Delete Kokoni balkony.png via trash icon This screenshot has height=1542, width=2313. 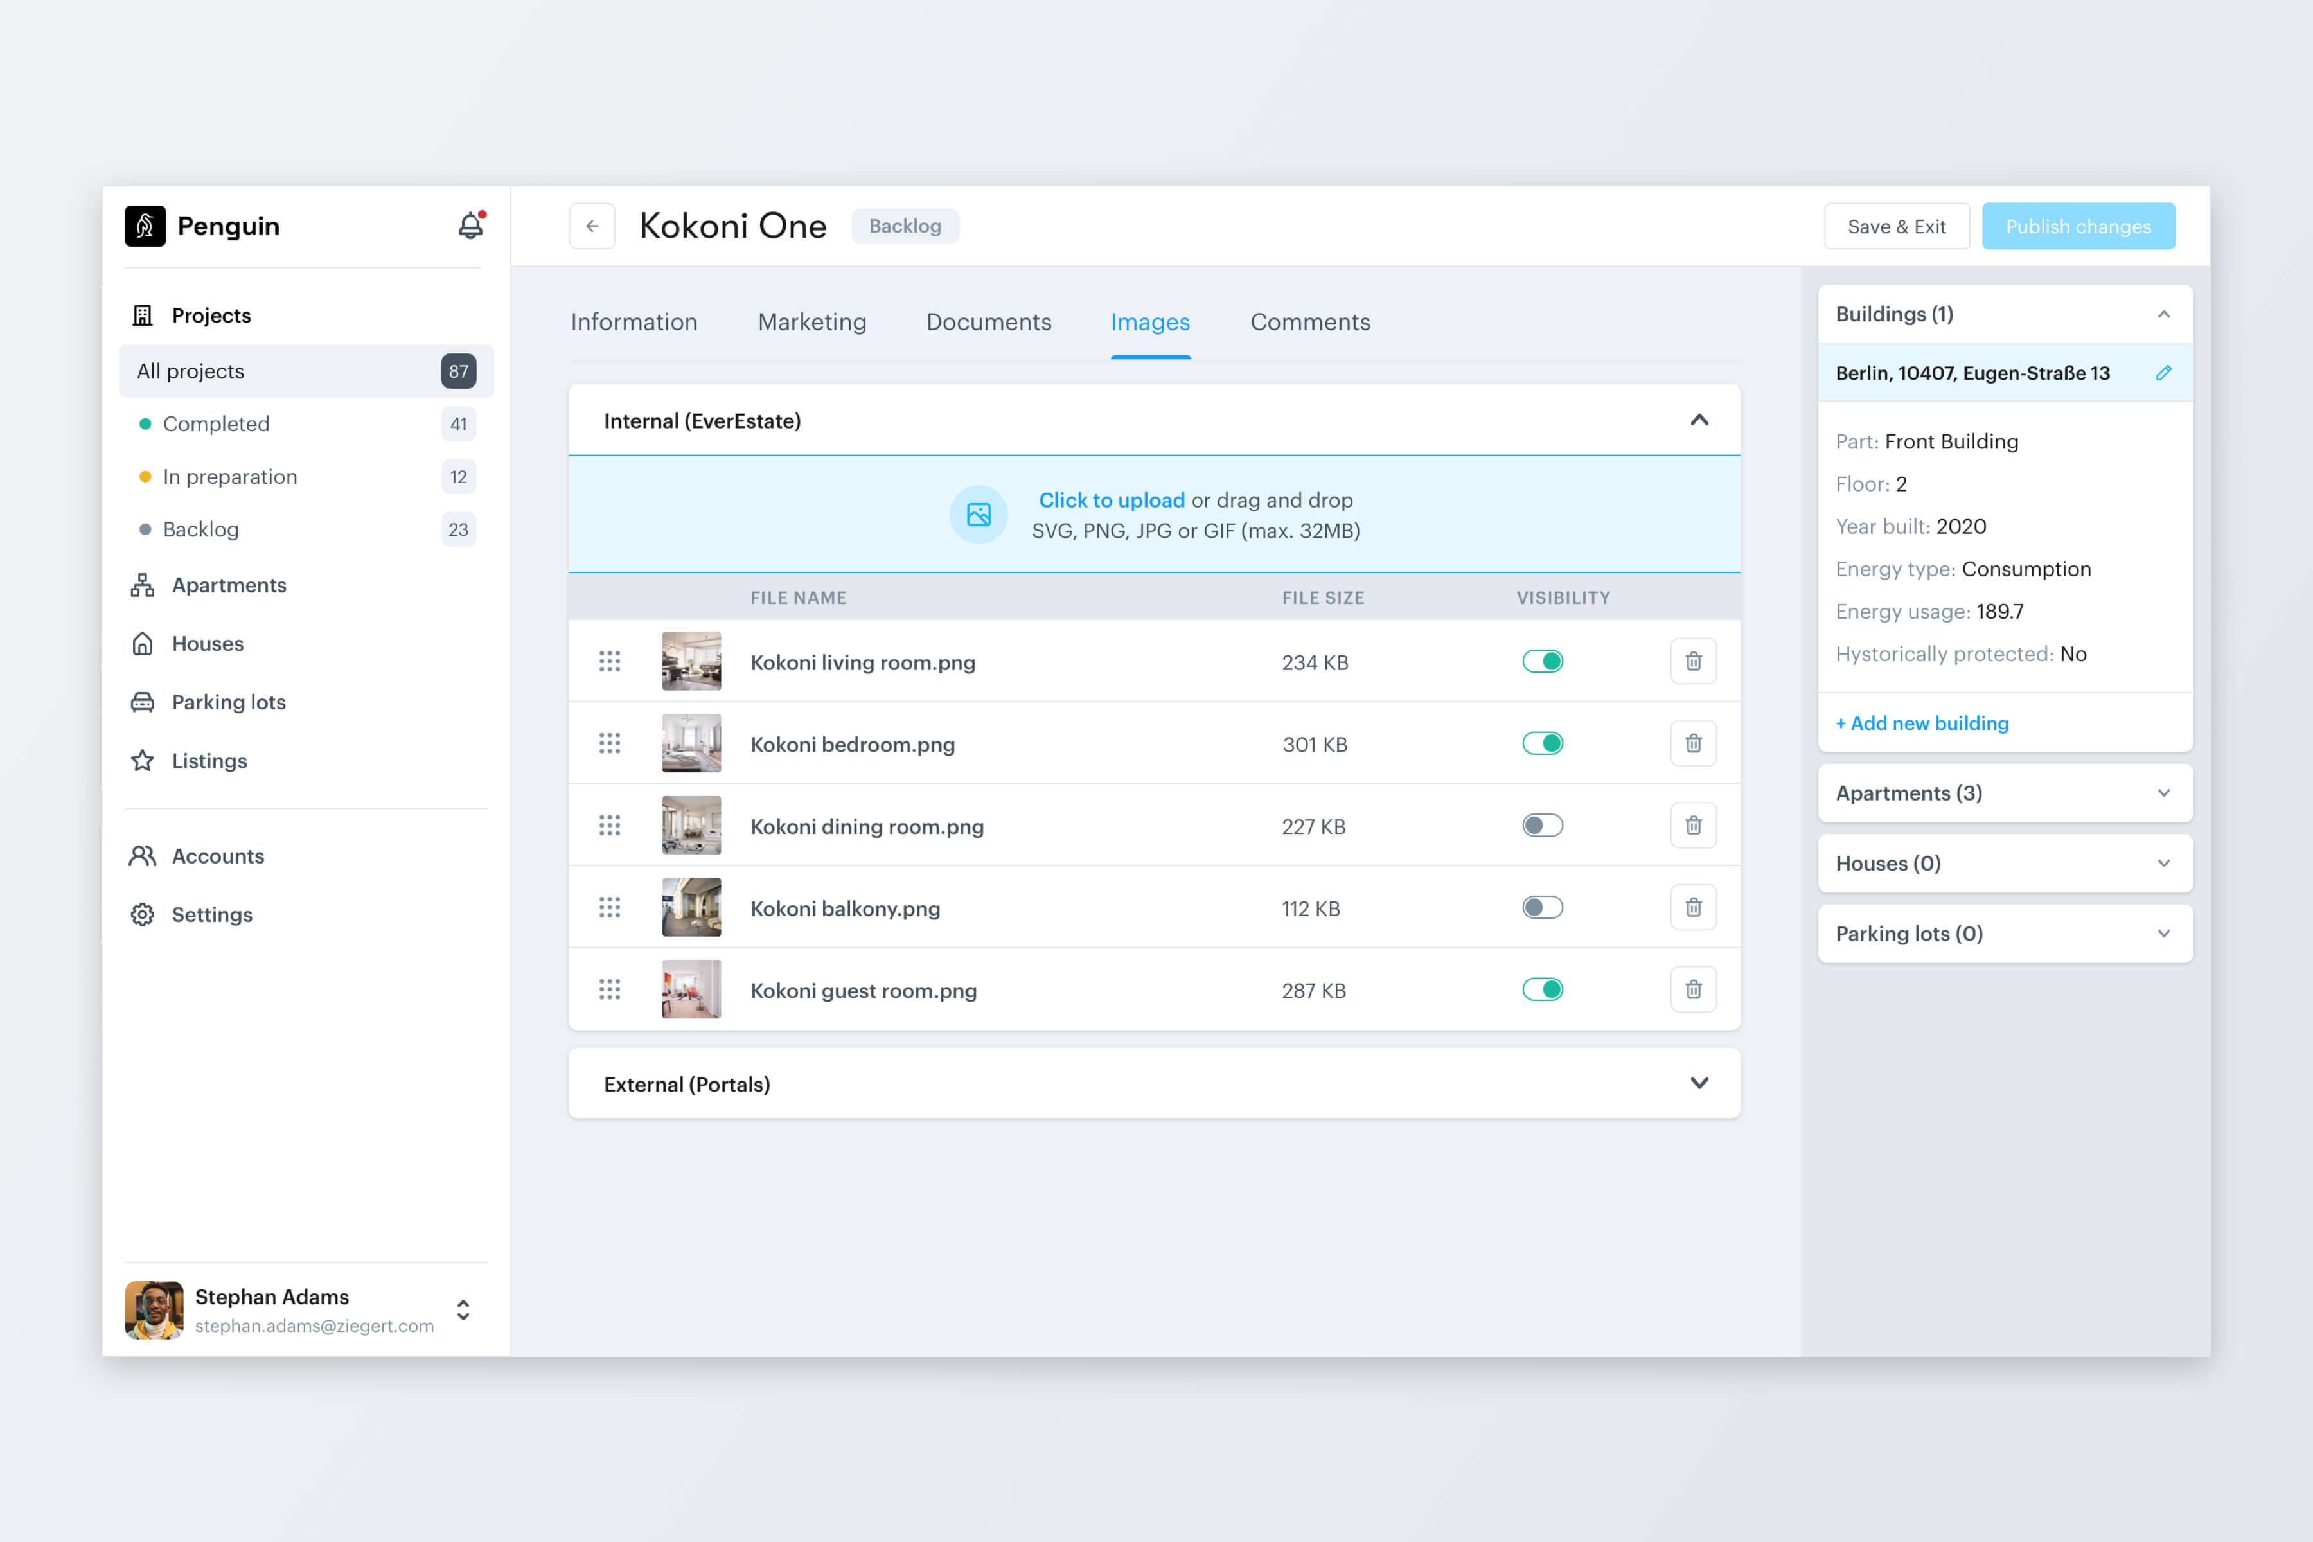coord(1692,908)
